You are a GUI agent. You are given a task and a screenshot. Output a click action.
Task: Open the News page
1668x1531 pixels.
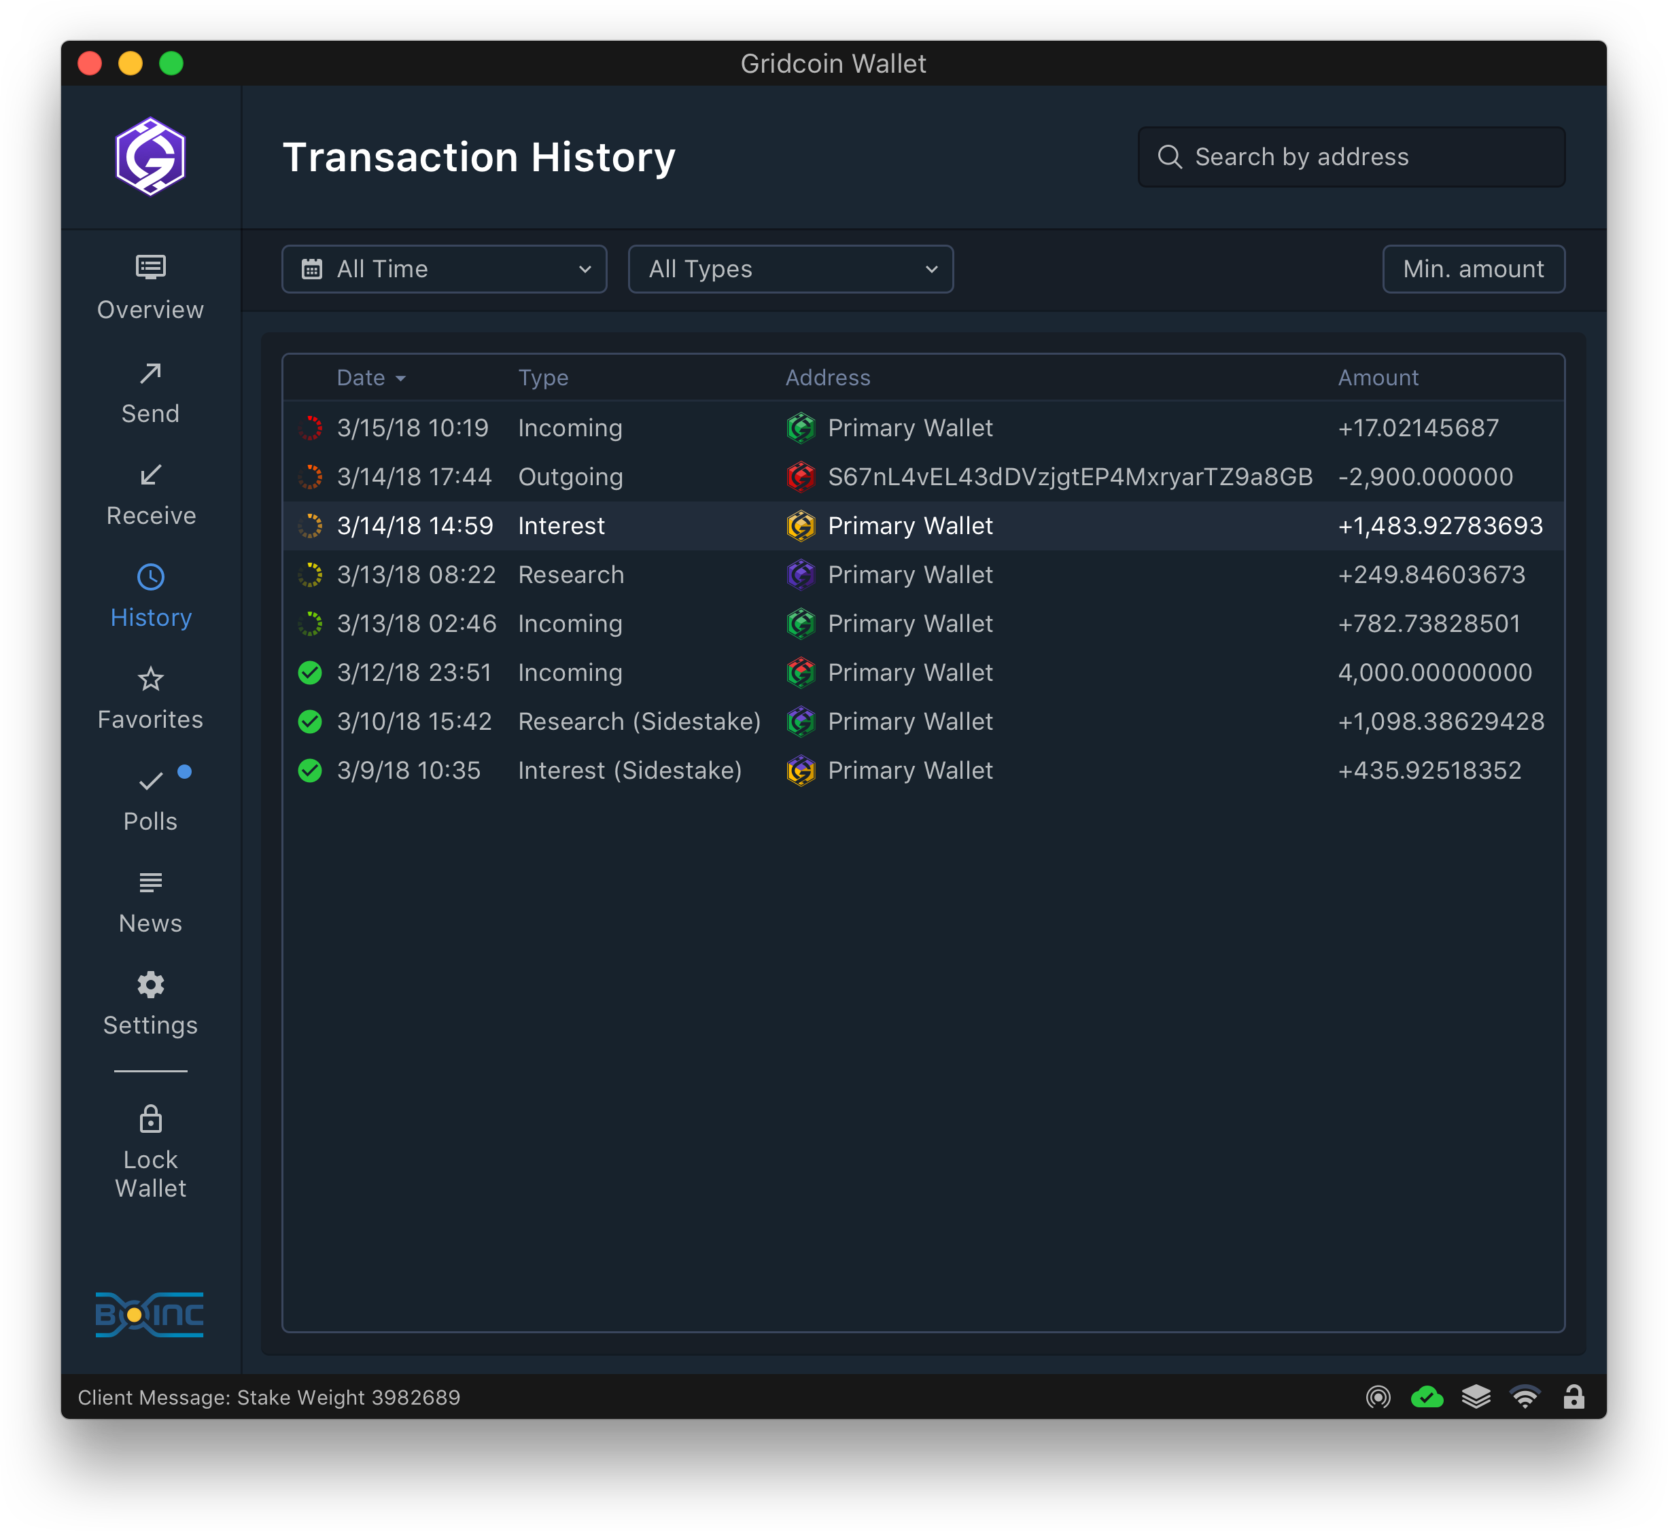[150, 902]
